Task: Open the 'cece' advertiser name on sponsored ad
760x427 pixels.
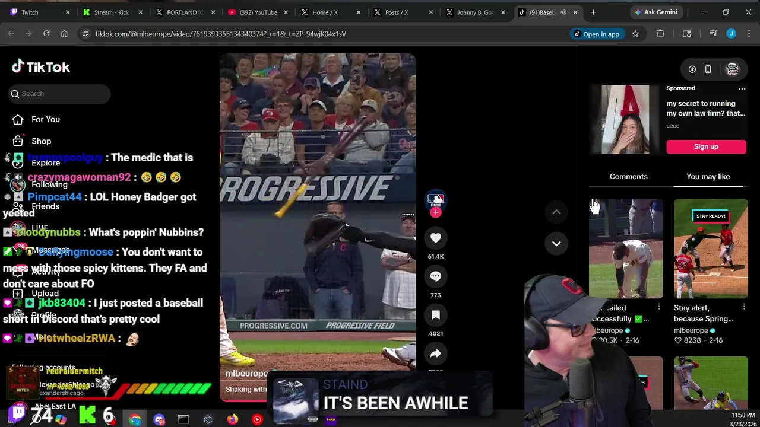Action: (x=673, y=126)
